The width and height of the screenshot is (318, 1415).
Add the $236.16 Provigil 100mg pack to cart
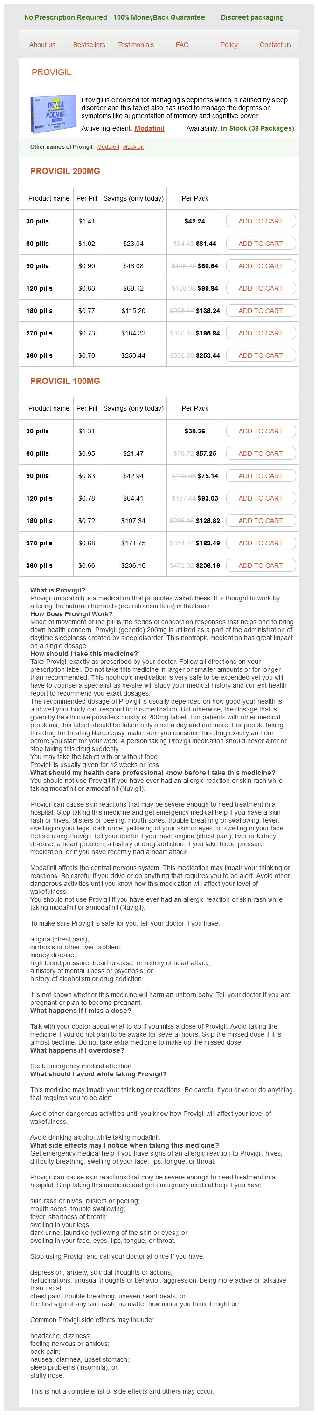tap(260, 565)
